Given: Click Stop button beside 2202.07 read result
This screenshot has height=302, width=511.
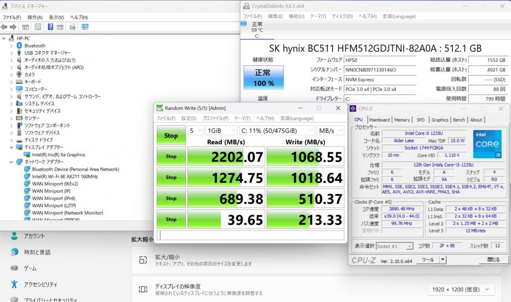Looking at the screenshot, I should (171, 156).
